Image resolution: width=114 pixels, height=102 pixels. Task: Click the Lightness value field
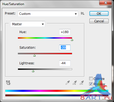click(x=65, y=63)
